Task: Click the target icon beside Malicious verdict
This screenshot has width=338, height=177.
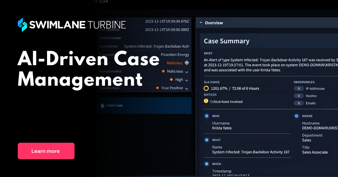Action: tap(186, 63)
